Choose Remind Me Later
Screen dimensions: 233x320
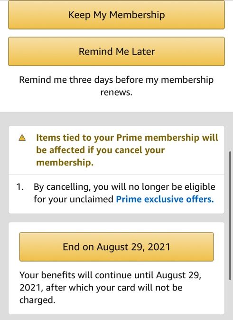click(116, 51)
